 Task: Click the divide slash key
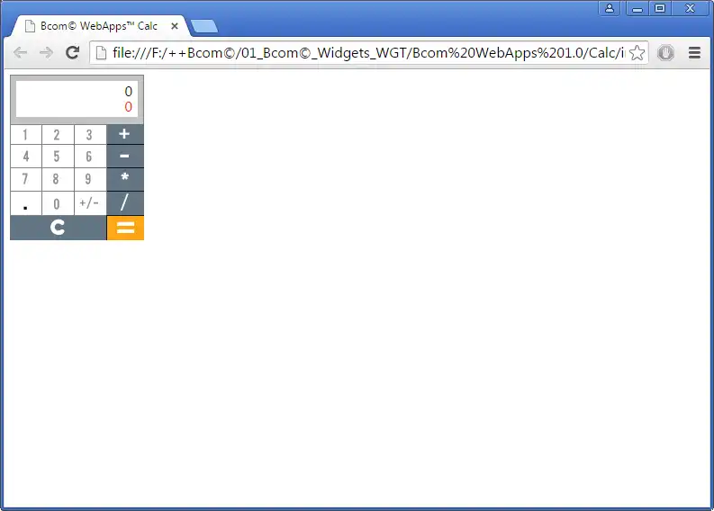point(125,203)
